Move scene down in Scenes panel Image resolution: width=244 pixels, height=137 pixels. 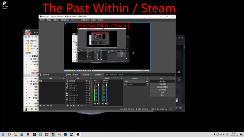pyautogui.click(x=51, y=106)
